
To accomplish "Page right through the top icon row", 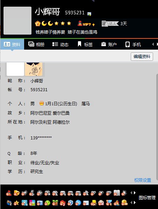I will point(135,193).
